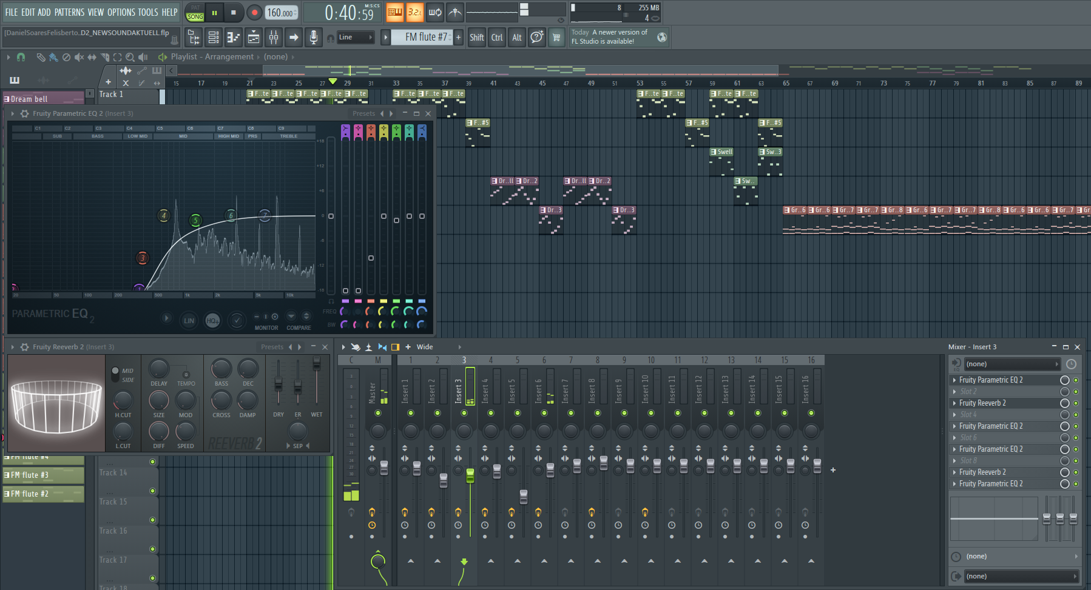Click the DRY slider in Reeverb 2
The height and width of the screenshot is (590, 1091).
click(279, 383)
